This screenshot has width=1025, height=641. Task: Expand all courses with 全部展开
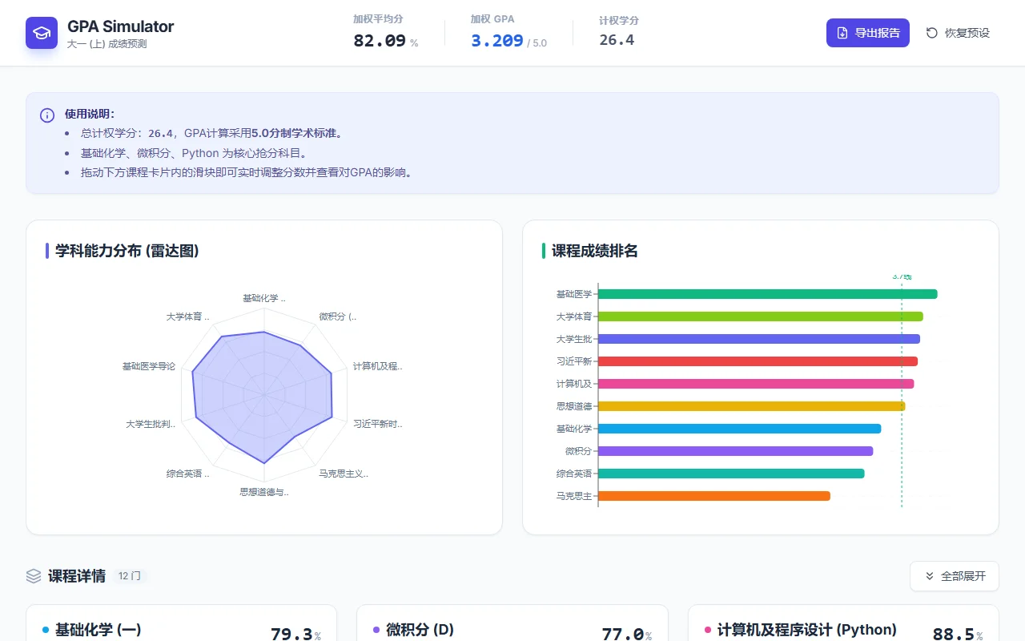click(x=955, y=576)
